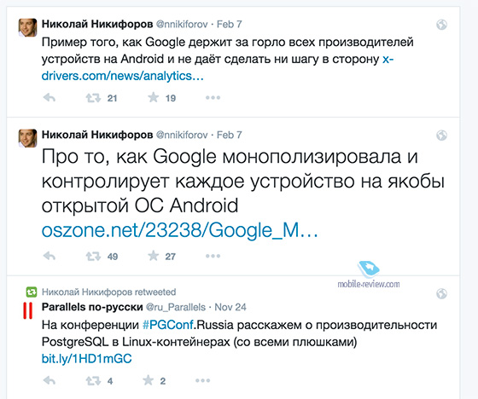Open Parallels по-русски profile name
Viewport: 478px width, 399px height.
pyautogui.click(x=92, y=307)
